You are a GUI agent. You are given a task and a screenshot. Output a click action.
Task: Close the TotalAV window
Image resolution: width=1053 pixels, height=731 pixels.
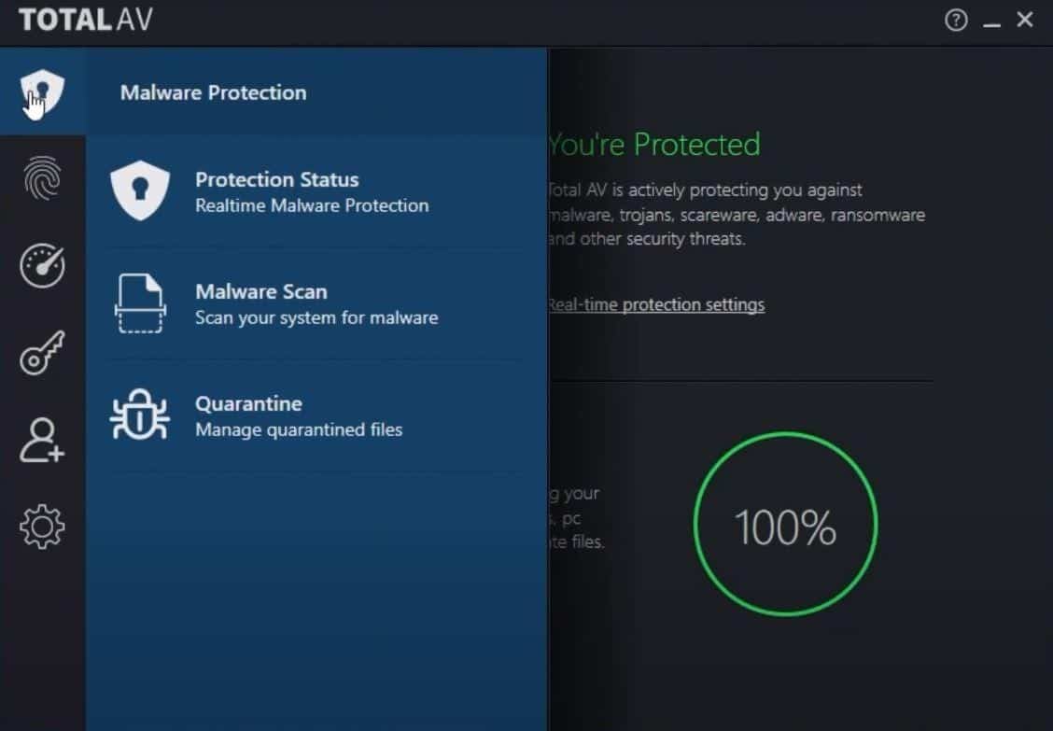click(1025, 20)
